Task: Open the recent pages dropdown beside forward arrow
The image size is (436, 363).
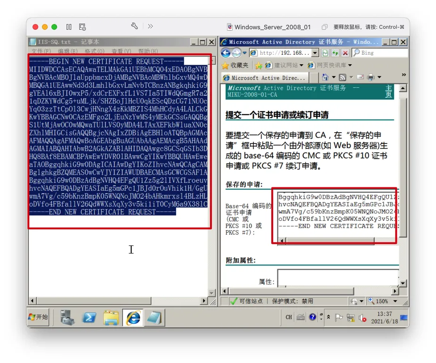Action: coord(244,52)
